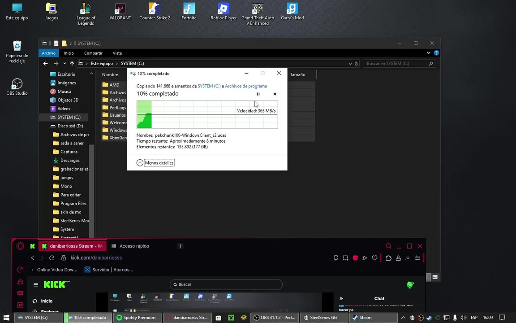
Task: Open League of Legends desktop shortcut
Action: (86, 14)
